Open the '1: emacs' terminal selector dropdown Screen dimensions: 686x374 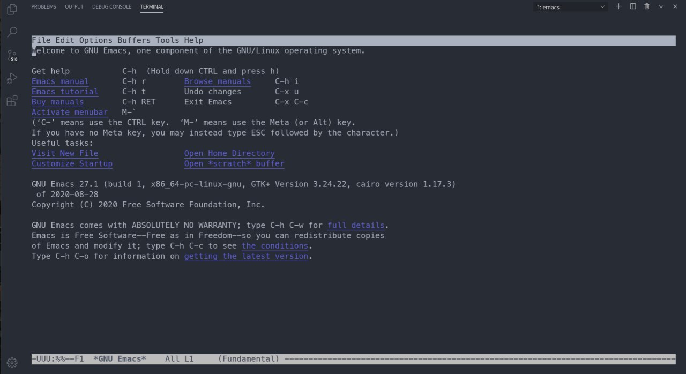point(571,7)
